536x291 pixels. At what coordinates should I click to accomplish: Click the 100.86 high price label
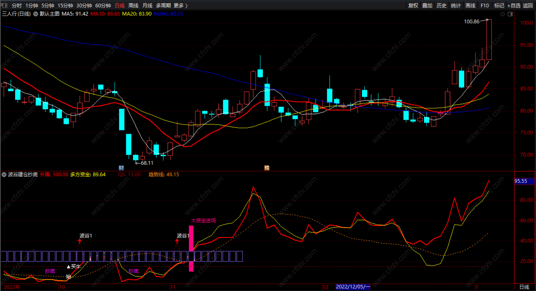click(472, 22)
